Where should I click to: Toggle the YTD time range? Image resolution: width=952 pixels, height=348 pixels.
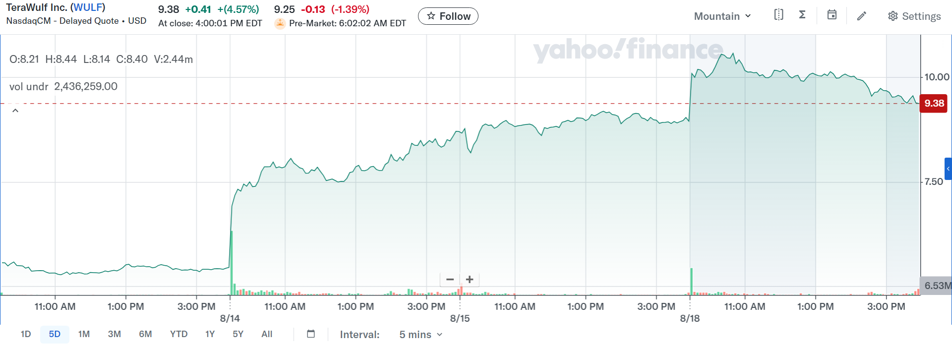[178, 334]
